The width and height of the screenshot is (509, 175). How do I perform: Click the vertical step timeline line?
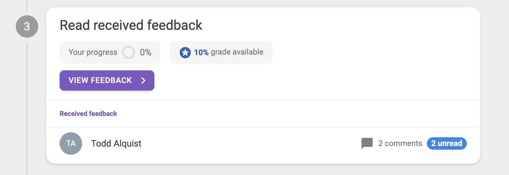click(x=27, y=108)
